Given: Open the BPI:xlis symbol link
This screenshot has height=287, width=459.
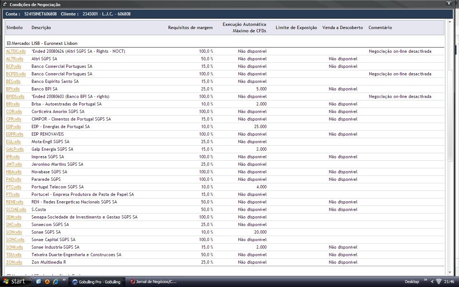Looking at the screenshot, I should pyautogui.click(x=13, y=89).
